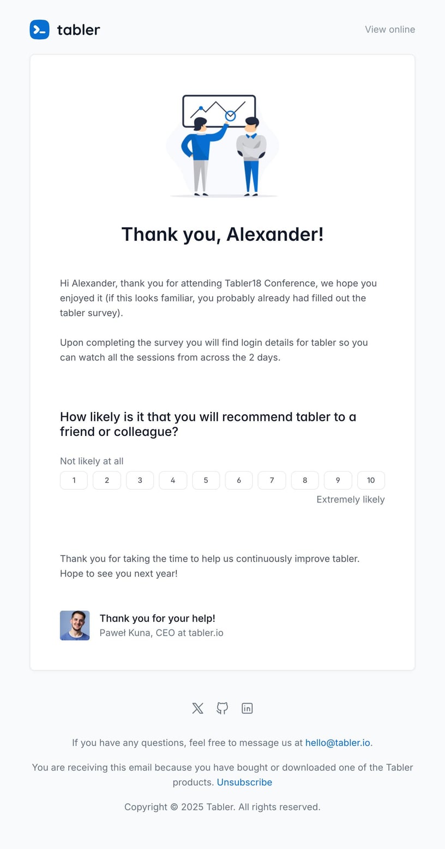Open the GitHub social icon
The image size is (445, 849).
coord(222,708)
